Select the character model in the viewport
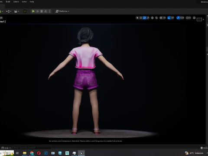Screen dimensions: 208x156 pos(86,81)
